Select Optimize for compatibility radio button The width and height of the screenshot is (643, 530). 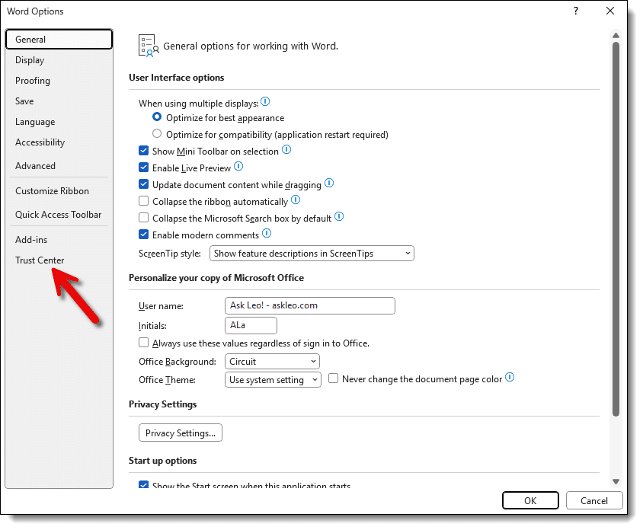(157, 135)
